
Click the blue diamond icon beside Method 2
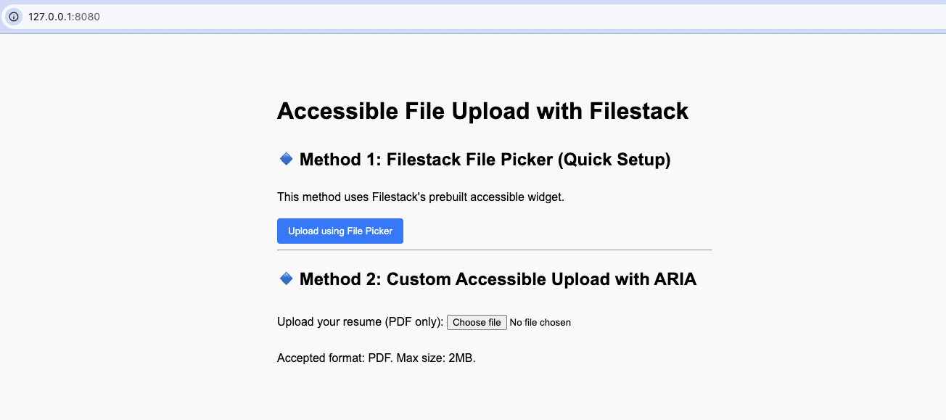tap(286, 279)
